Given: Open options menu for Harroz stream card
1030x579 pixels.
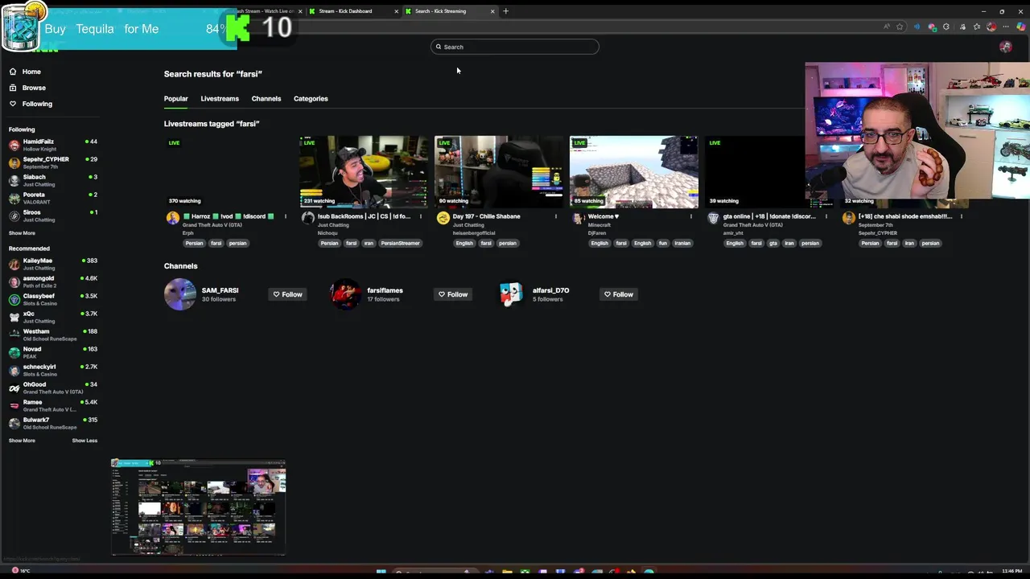Looking at the screenshot, I should click(285, 216).
